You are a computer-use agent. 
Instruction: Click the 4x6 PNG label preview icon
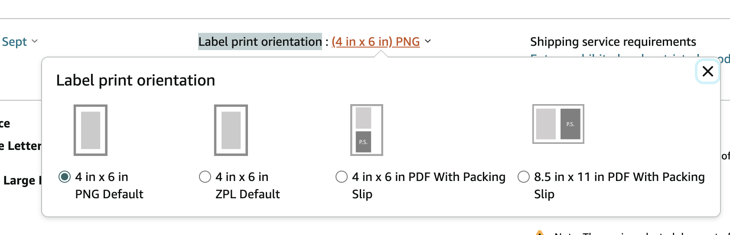(x=91, y=130)
